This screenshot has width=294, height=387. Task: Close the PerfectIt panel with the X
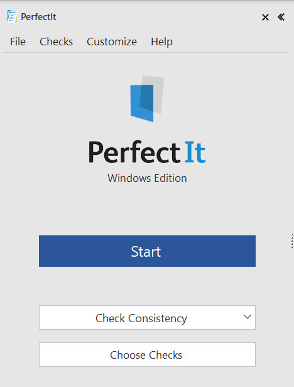265,17
